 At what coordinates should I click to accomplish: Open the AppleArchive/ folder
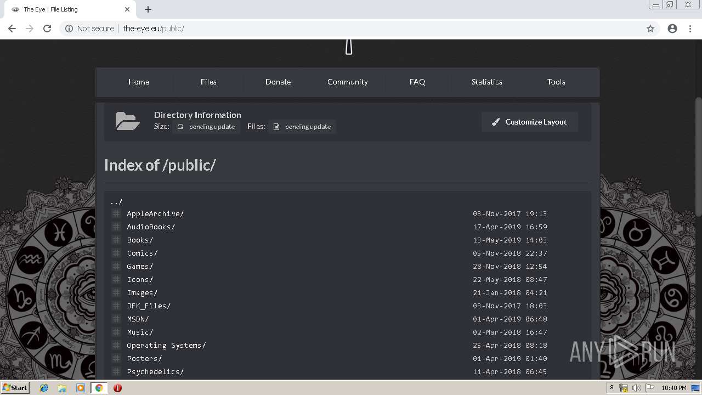tap(155, 213)
